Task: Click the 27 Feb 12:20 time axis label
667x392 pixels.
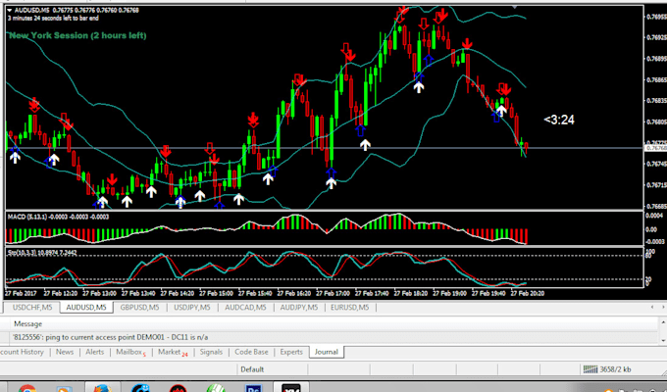Action: (x=61, y=293)
